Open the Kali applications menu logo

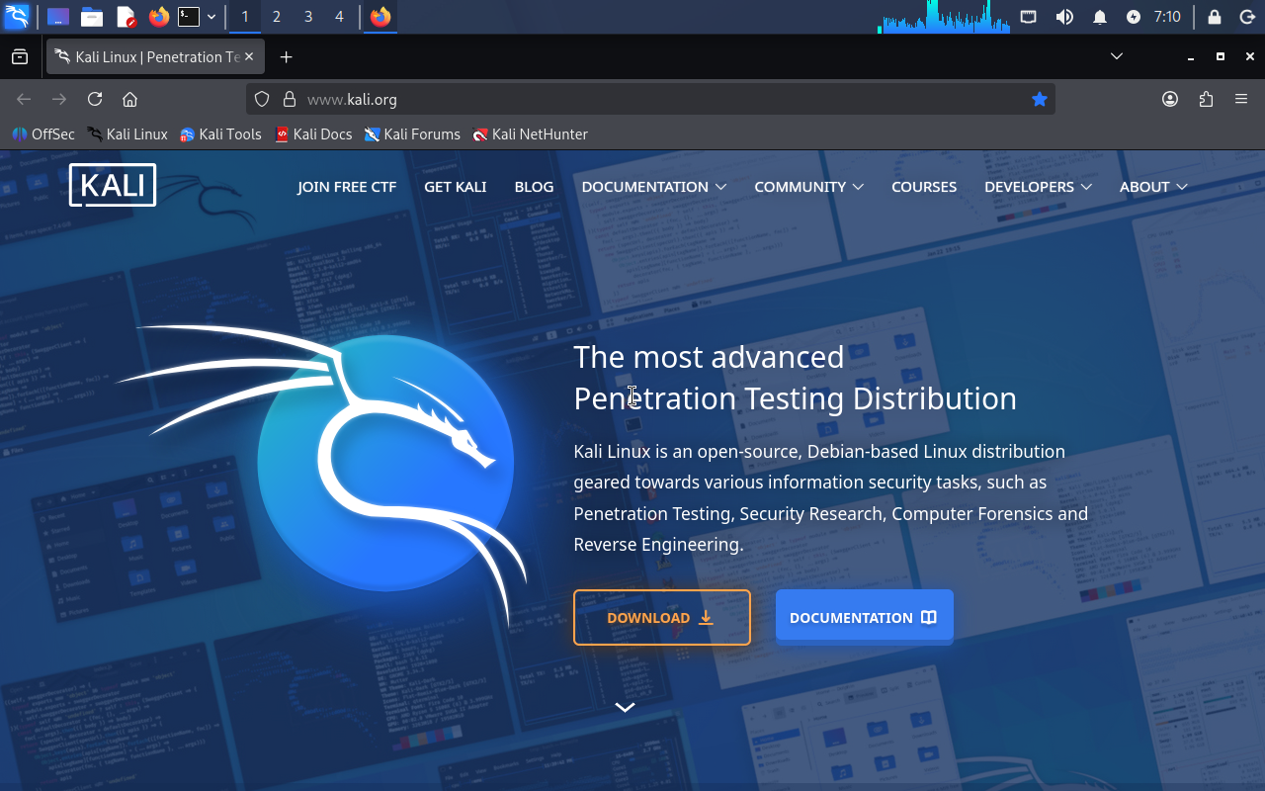[17, 17]
